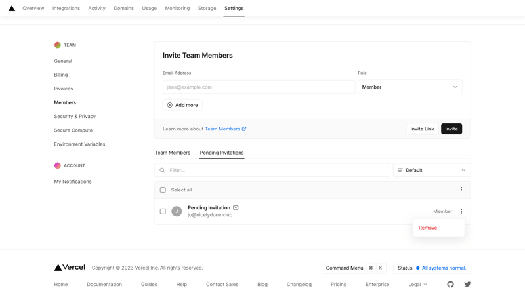Open the Documentation footer link
This screenshot has width=525, height=301.
(x=104, y=285)
